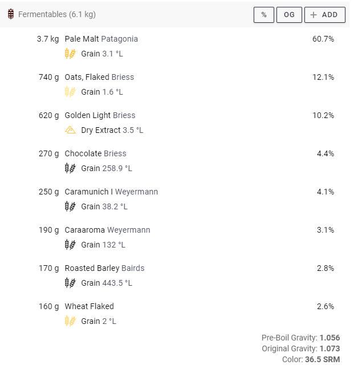This screenshot has height=369, width=354.
Task: Click the Golden Light dry extract icon
Action: 70,130
